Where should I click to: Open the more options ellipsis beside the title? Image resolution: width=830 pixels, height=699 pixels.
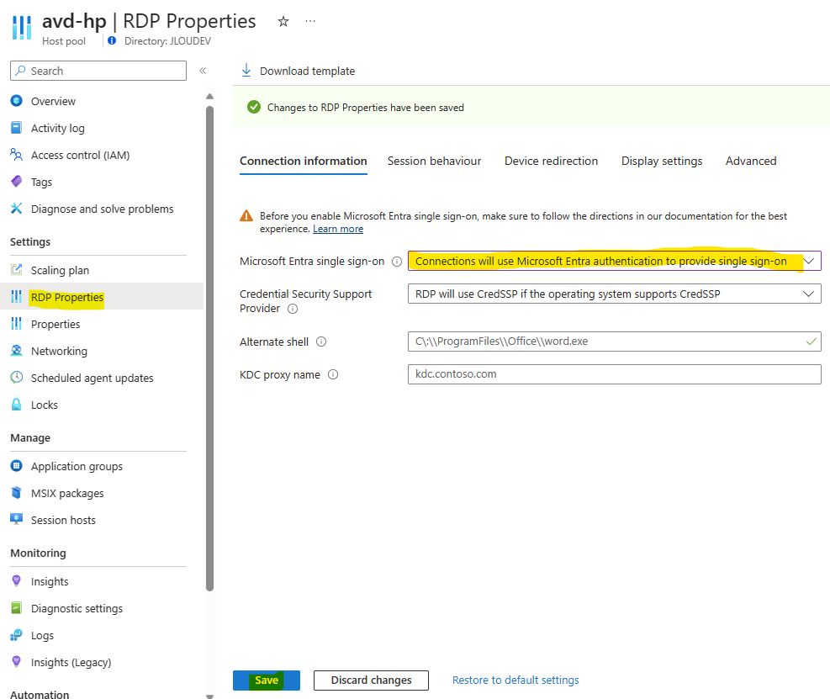[310, 21]
